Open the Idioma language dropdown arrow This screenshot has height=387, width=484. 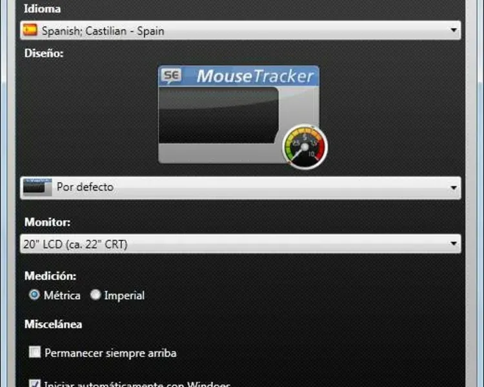(454, 30)
